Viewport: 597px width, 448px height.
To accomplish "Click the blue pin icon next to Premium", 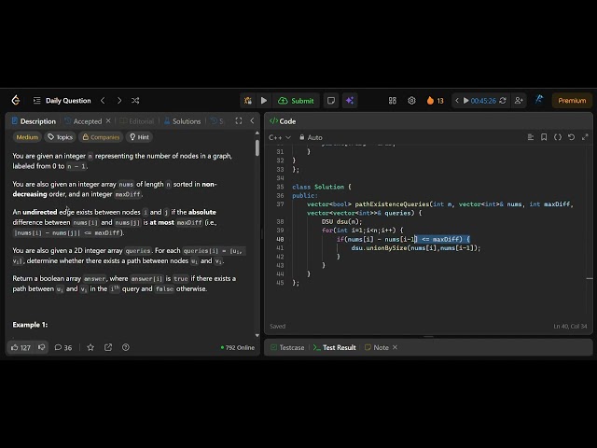I will [539, 100].
